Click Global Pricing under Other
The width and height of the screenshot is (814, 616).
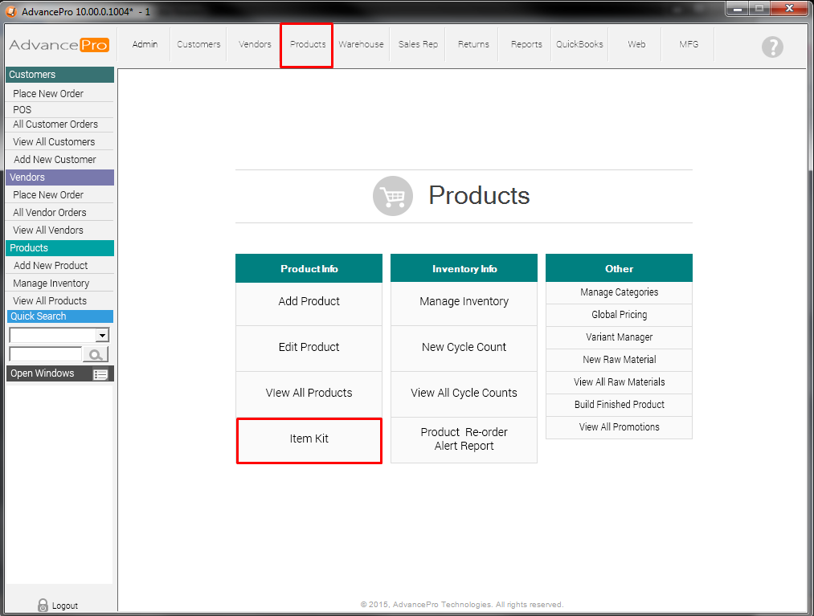pos(619,315)
